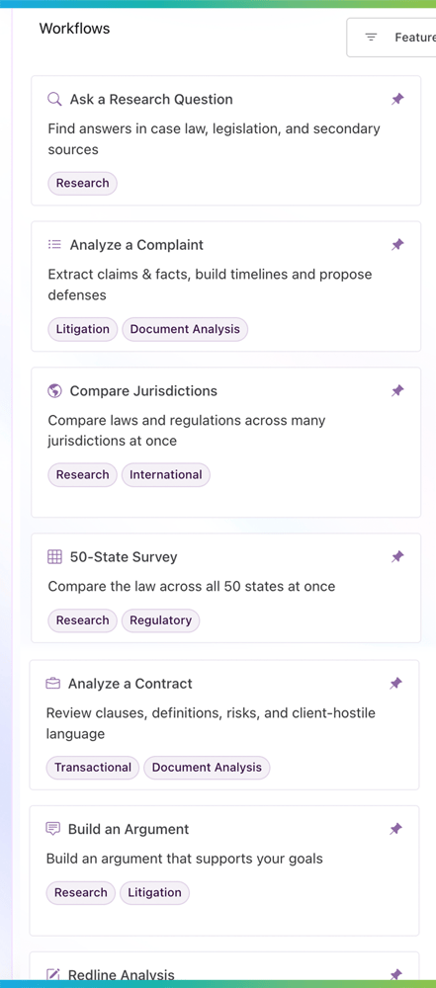Image resolution: width=436 pixels, height=988 pixels.
Task: Select the International tag on Compare Jurisdictions
Action: click(x=166, y=474)
